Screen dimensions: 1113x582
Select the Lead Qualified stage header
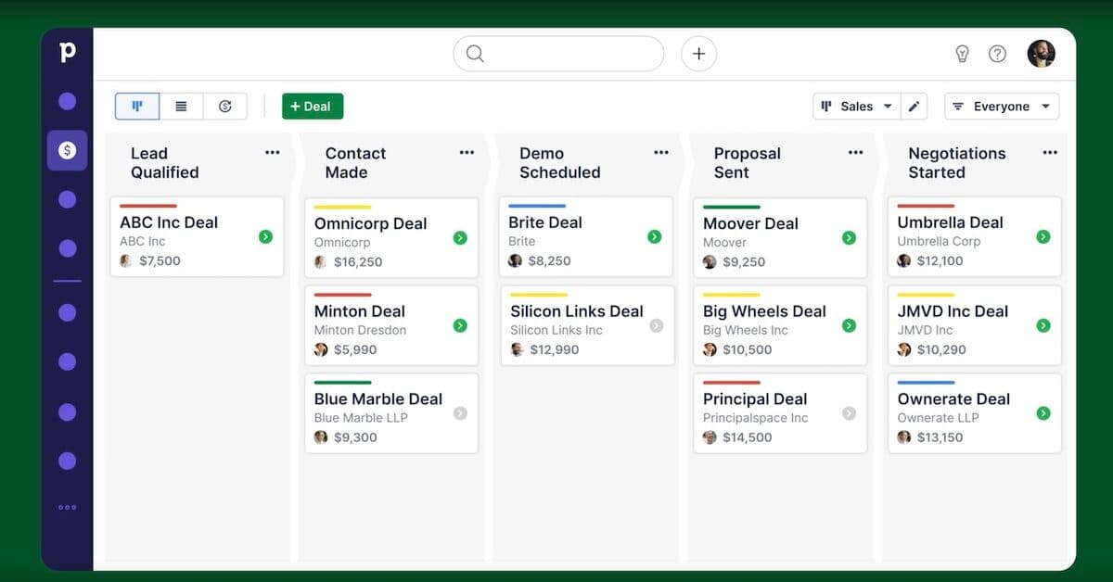[164, 163]
